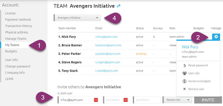Click the Role column header
The height and width of the screenshot is (106, 223).
(172, 28)
